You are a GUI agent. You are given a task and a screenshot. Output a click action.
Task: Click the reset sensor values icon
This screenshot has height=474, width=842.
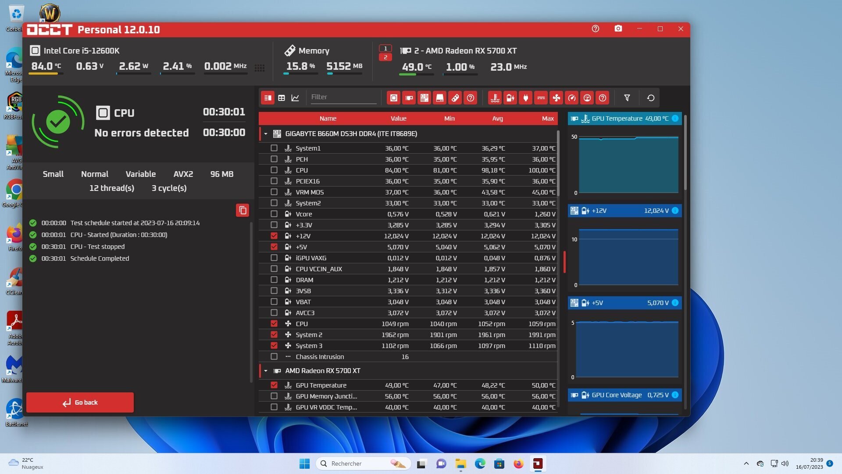click(x=651, y=98)
